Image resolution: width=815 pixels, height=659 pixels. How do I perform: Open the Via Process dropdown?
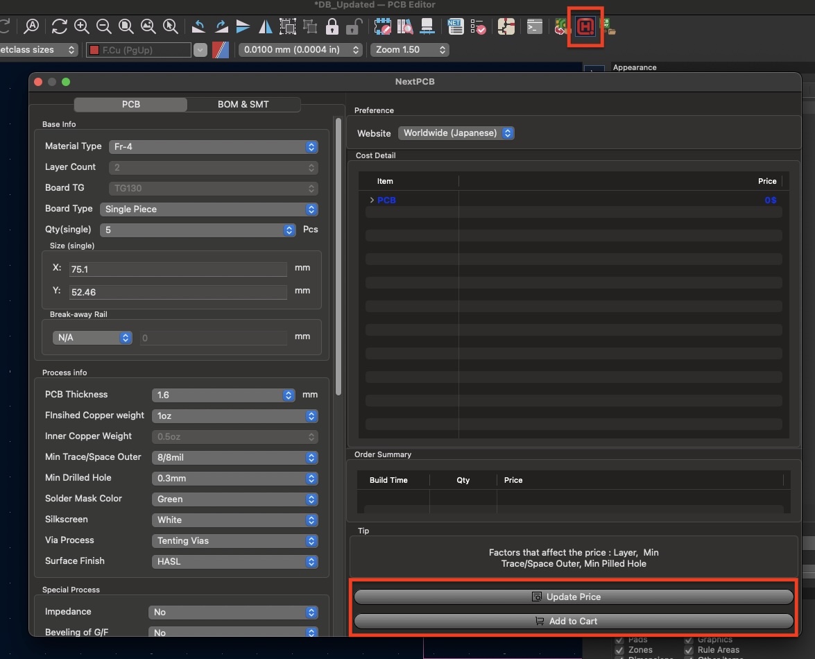click(234, 540)
